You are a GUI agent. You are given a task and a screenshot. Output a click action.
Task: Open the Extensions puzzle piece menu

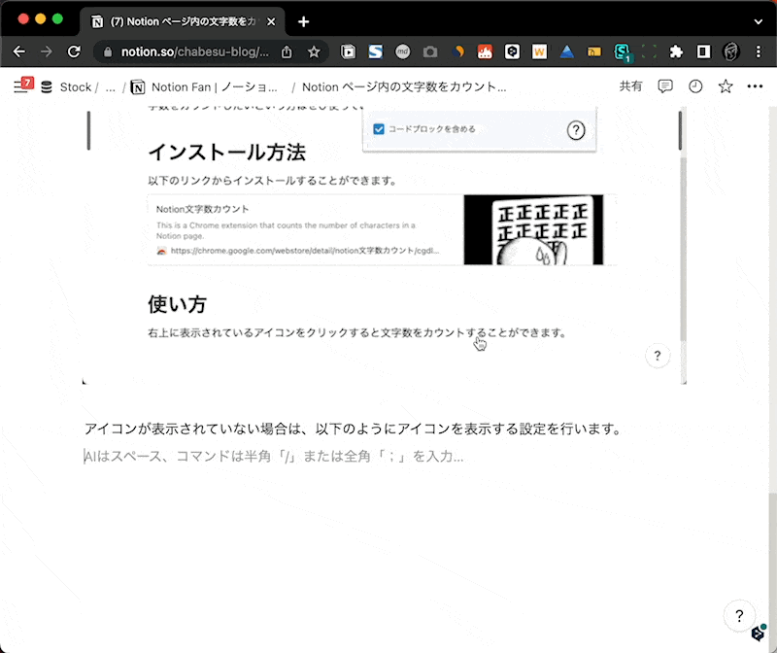click(676, 52)
